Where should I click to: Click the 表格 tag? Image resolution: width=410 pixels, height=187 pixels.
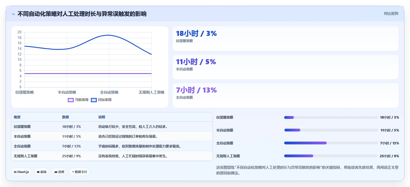[x=42, y=172]
